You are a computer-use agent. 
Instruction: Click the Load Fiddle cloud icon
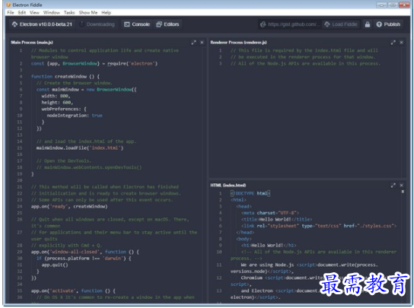click(x=327, y=24)
